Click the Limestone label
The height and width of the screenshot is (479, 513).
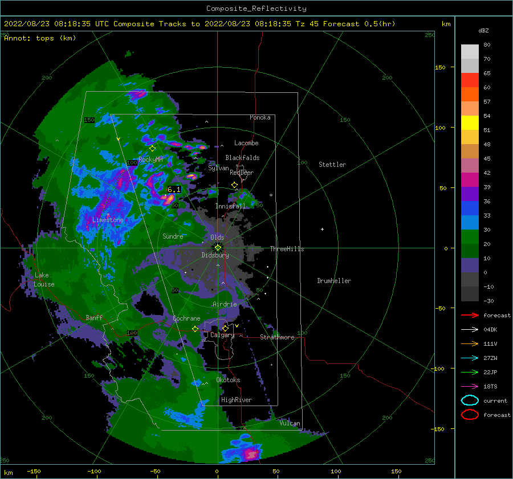coord(108,220)
